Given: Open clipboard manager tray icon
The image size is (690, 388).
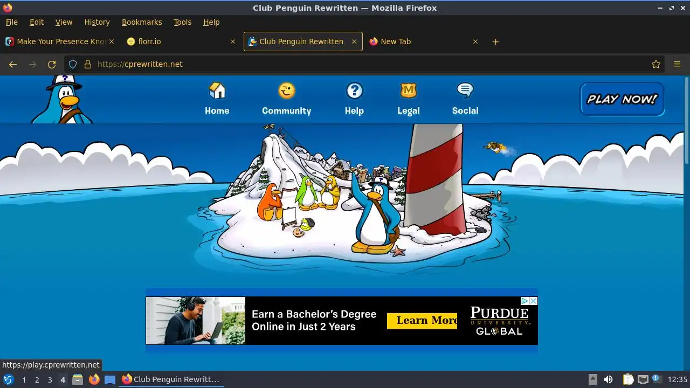Looking at the screenshot, I should coord(629,379).
